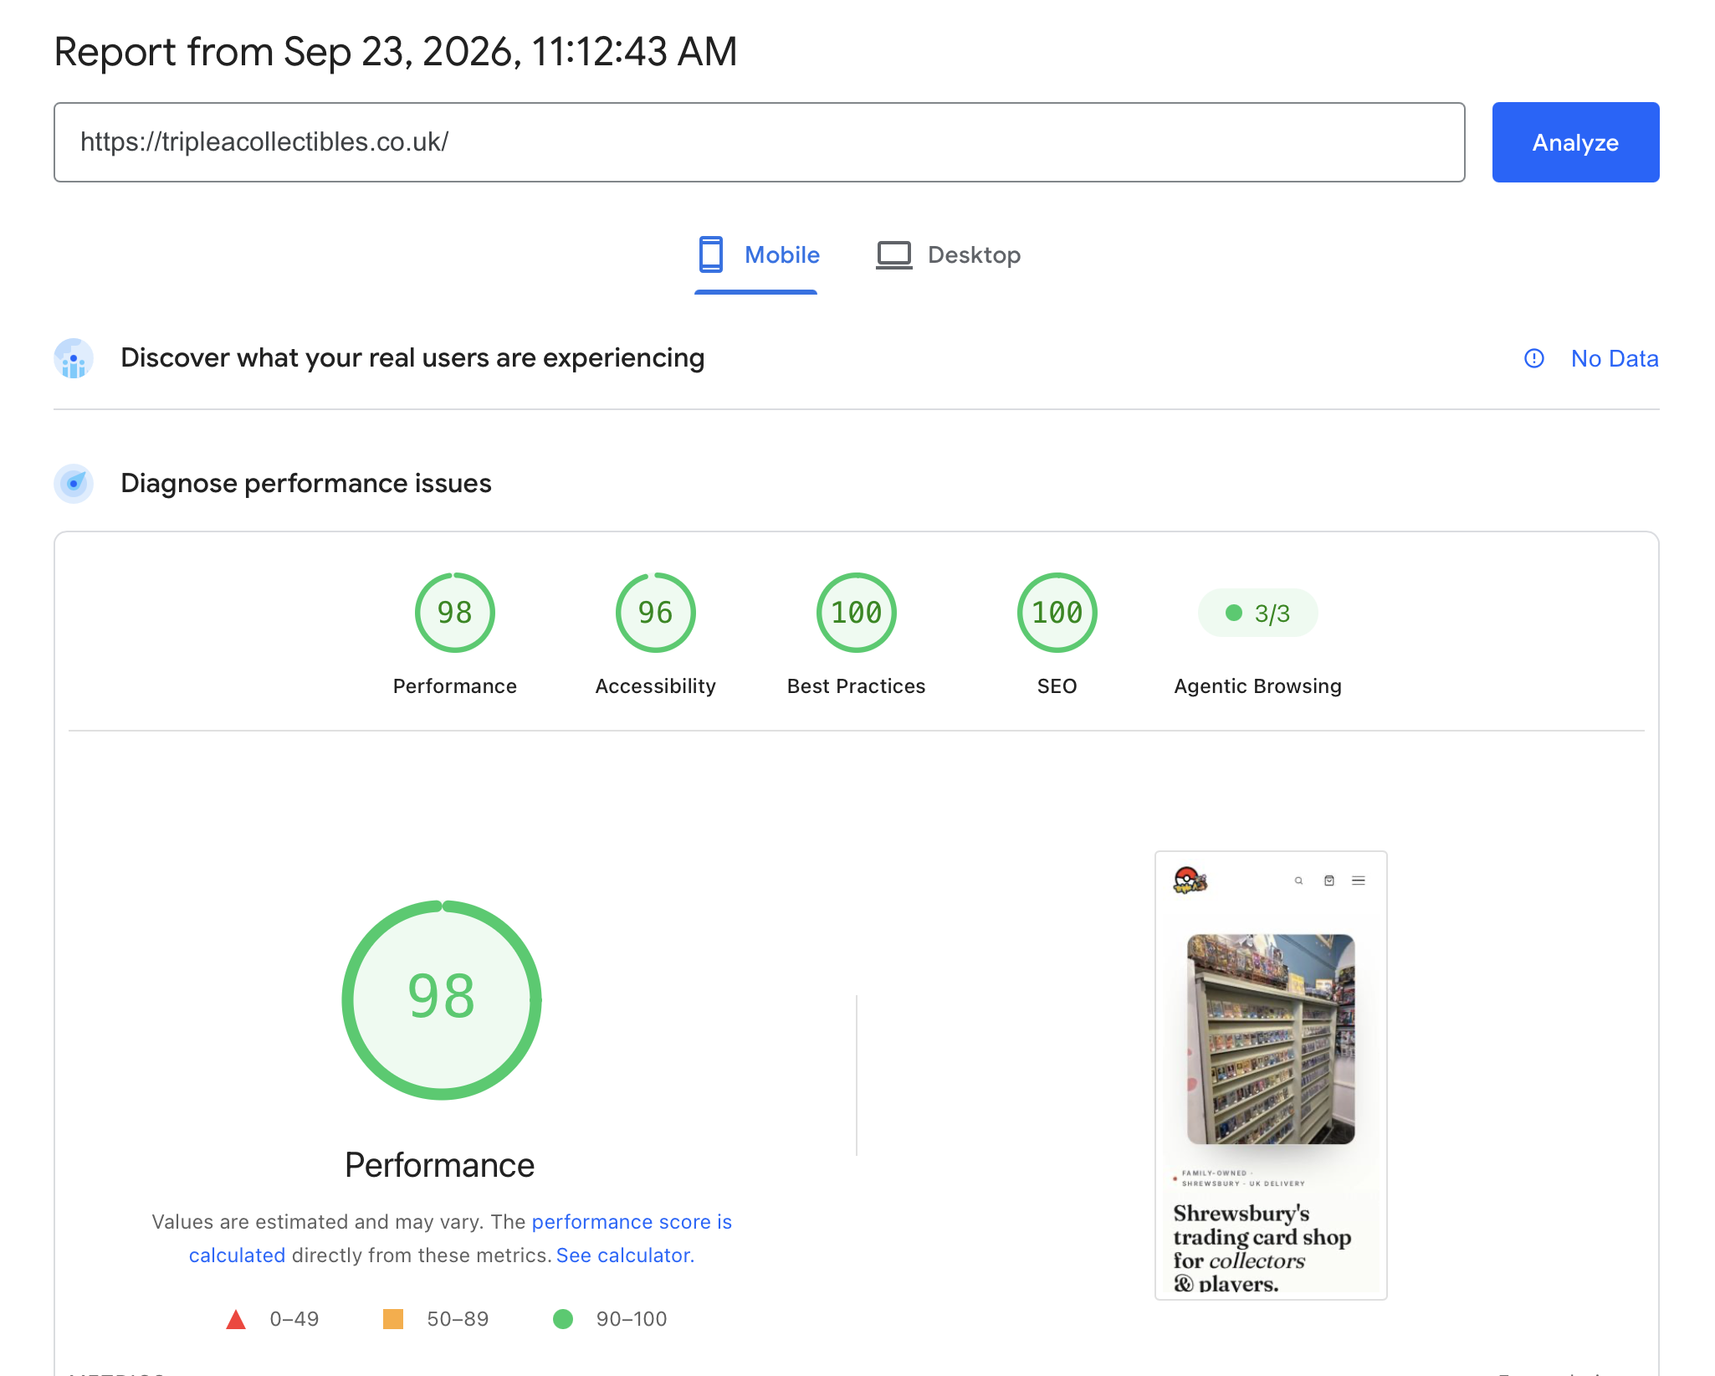Click the page screenshot thumbnail
Viewport: 1715px width, 1376px height.
pos(1271,1076)
